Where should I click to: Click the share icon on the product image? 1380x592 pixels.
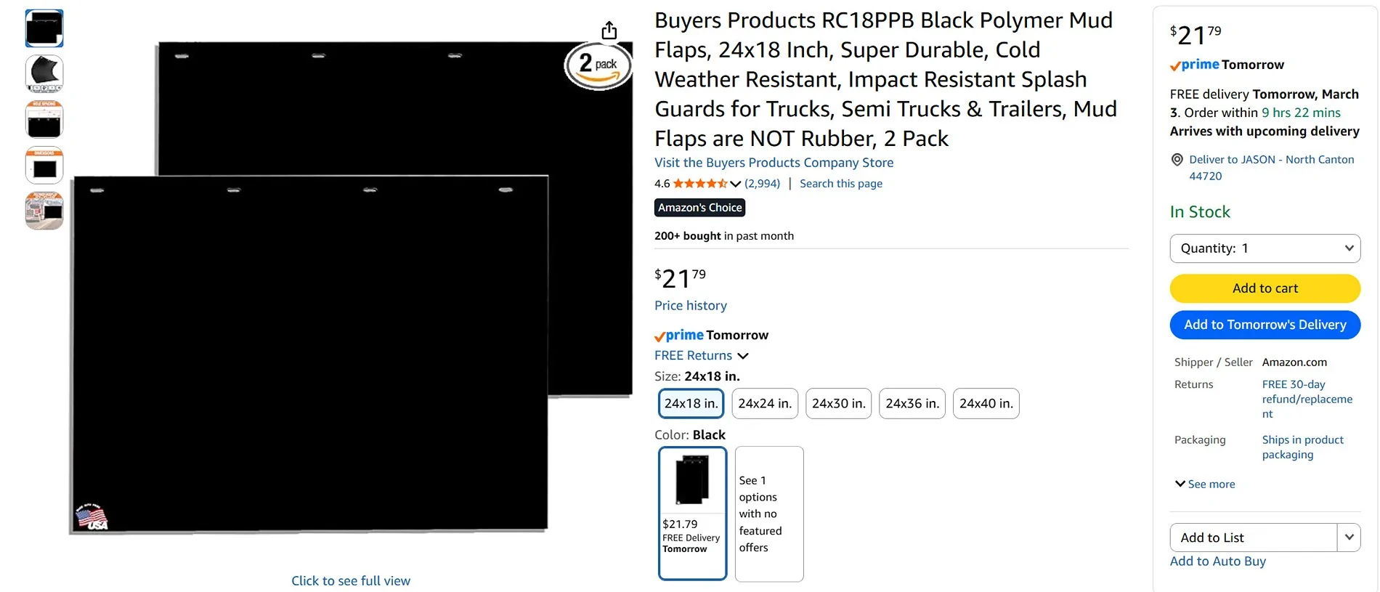609,30
